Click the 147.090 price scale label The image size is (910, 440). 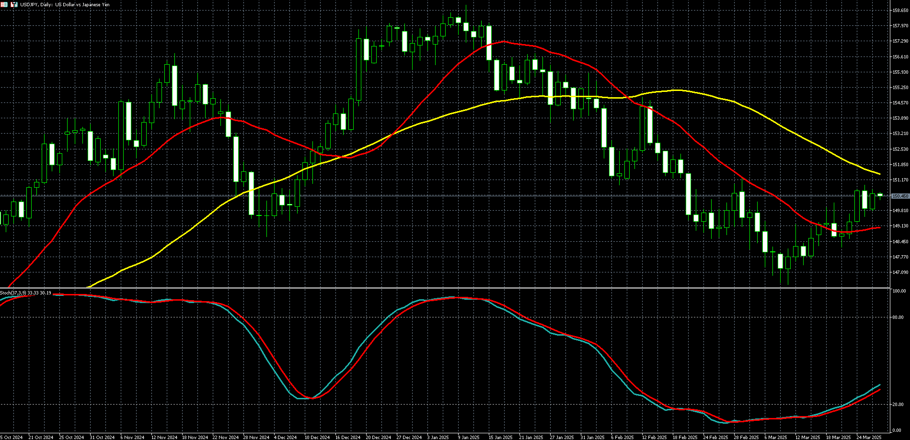click(900, 272)
